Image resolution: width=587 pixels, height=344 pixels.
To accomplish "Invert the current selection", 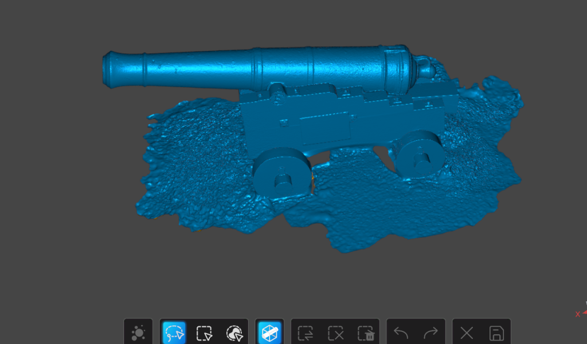I will click(x=306, y=333).
